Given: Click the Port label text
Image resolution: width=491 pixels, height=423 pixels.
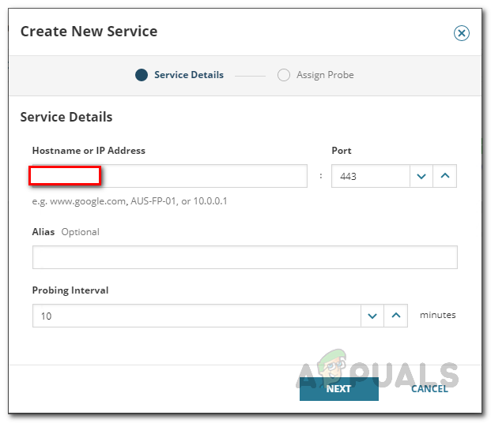Looking at the screenshot, I should [342, 151].
